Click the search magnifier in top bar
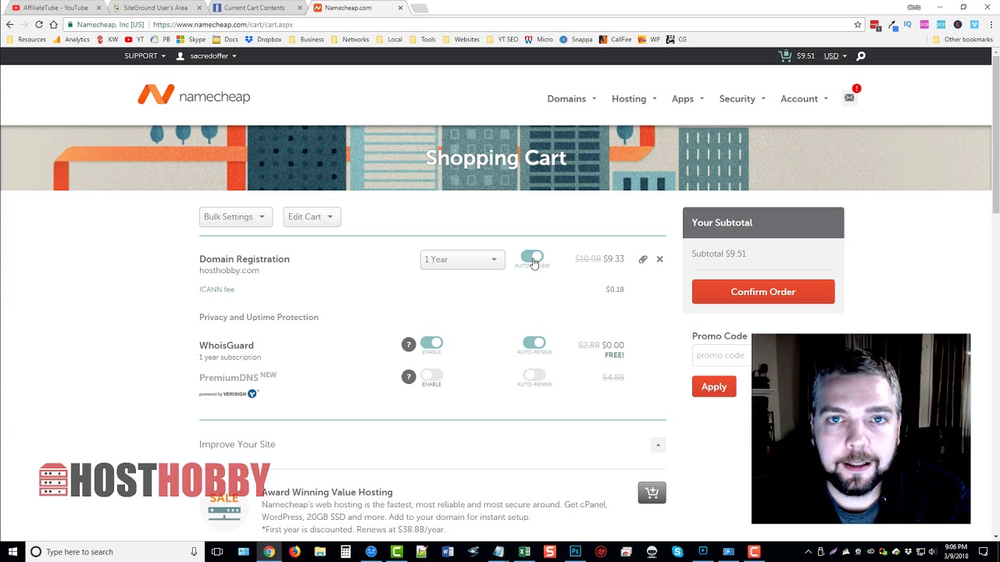The width and height of the screenshot is (1000, 562). [x=861, y=56]
